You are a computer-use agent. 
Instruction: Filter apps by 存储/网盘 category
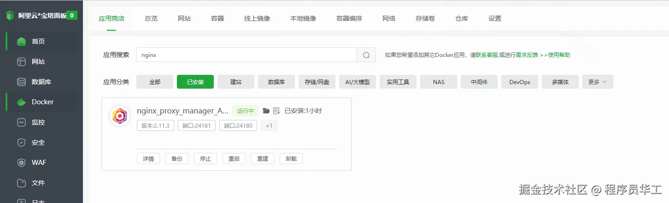(317, 82)
